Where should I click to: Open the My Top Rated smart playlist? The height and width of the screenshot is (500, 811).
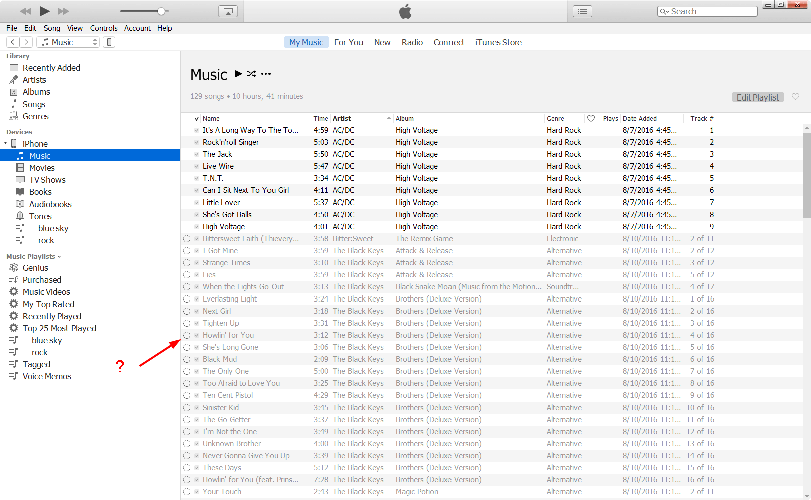[x=48, y=304]
